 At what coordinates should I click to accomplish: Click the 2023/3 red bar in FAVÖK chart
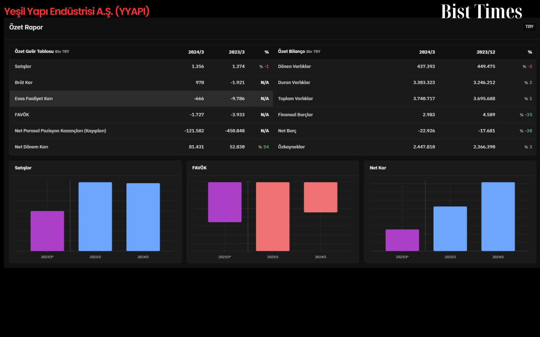pos(273,217)
